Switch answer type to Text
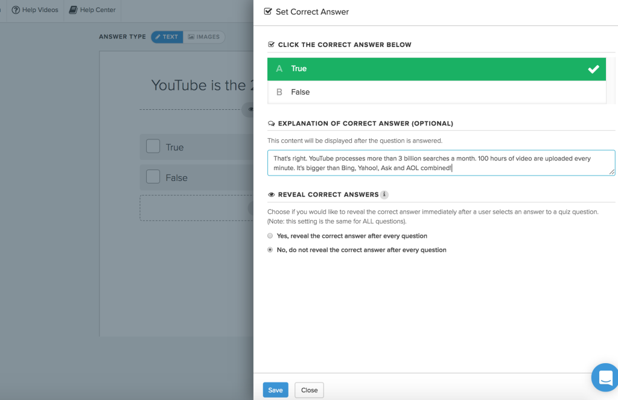The width and height of the screenshot is (618, 400). 167,37
